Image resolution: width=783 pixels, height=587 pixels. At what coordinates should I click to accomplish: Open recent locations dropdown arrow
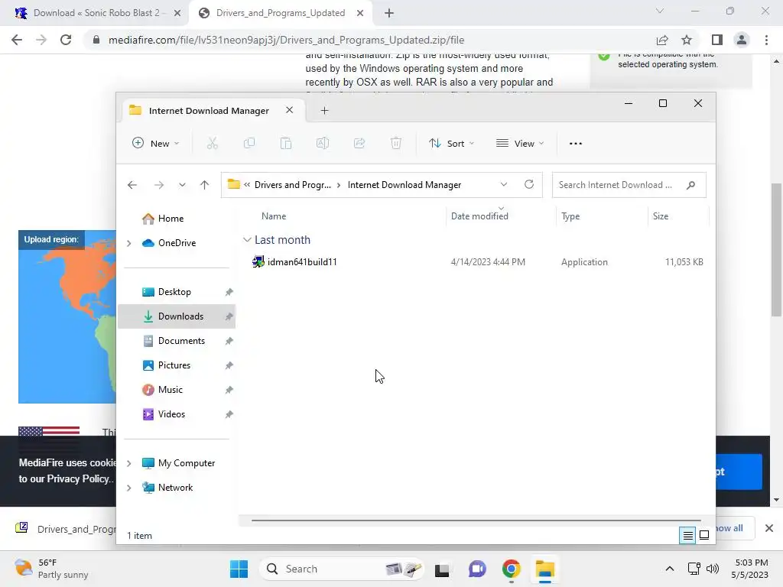[182, 185]
